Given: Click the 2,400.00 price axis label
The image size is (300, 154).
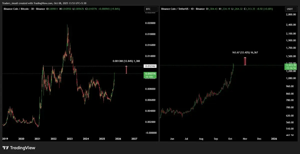Looking at the screenshot, I should [291, 25].
